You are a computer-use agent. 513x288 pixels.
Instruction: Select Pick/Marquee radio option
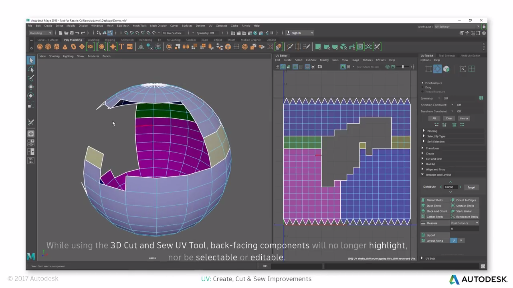point(422,83)
